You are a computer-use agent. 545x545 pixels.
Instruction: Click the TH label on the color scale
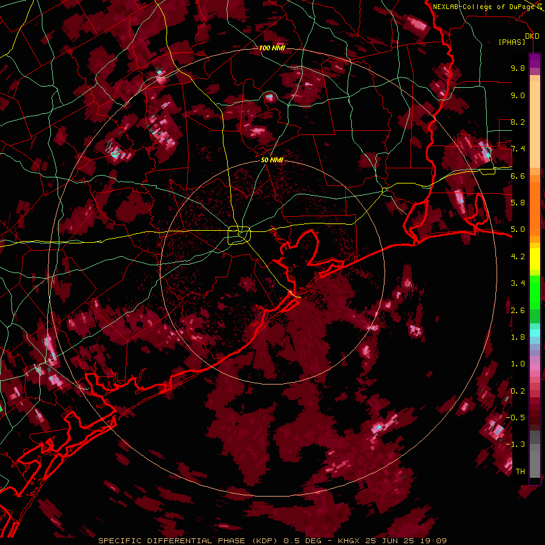[520, 472]
